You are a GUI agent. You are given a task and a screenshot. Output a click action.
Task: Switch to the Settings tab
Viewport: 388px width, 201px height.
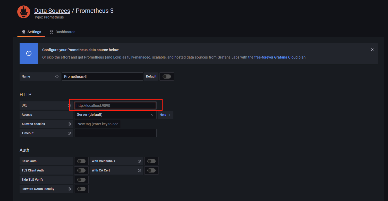click(31, 32)
